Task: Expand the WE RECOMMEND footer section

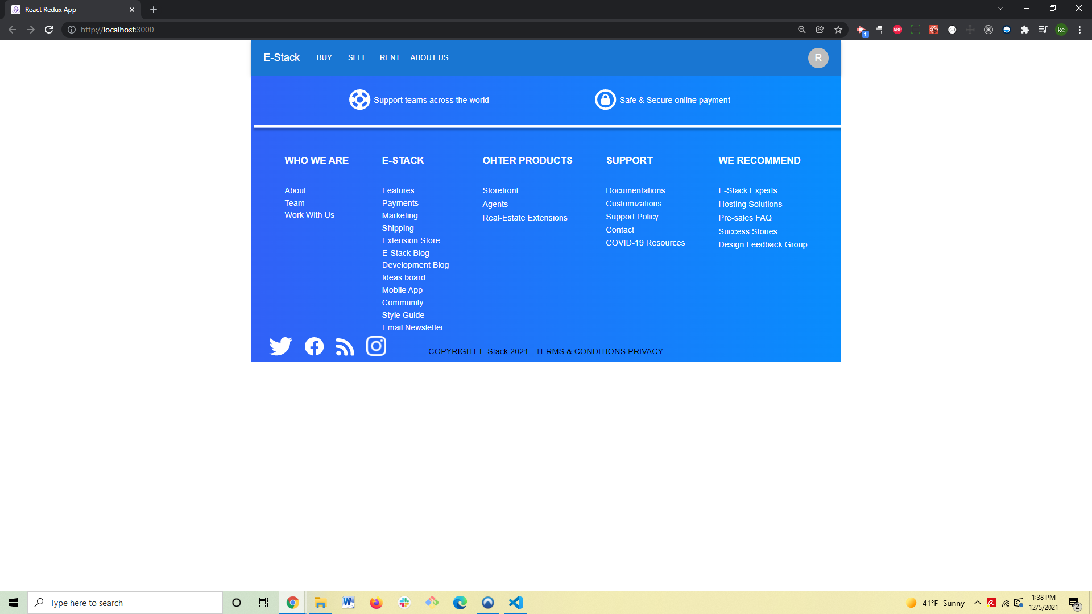Action: click(759, 160)
